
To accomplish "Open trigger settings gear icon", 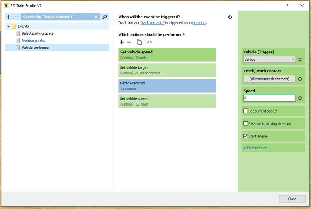I will click(x=230, y=17).
